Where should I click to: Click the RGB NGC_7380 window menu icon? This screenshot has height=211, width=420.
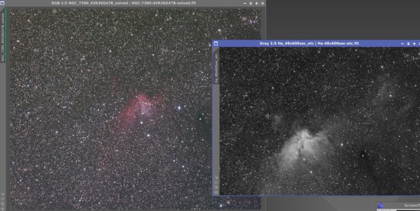pyautogui.click(x=2, y=3)
